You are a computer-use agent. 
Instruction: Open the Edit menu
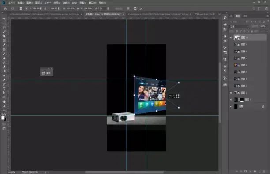pyautogui.click(x=21, y=3)
